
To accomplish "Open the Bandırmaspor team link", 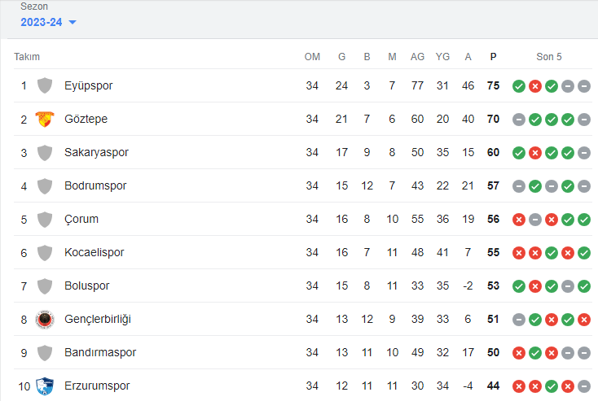I will (100, 353).
